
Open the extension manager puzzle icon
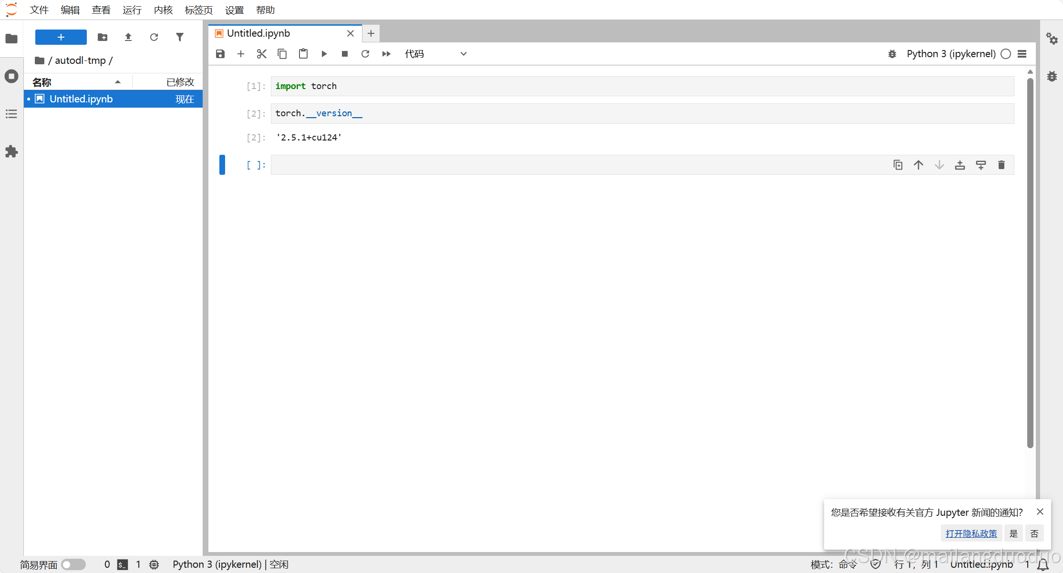[11, 151]
